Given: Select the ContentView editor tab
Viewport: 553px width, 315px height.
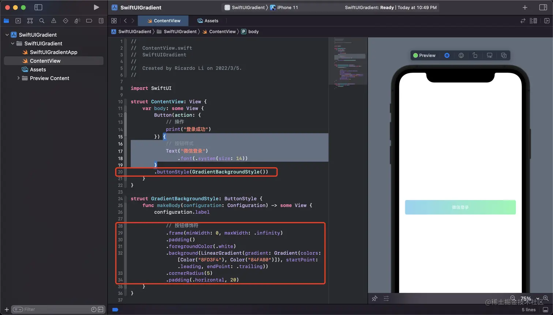Looking at the screenshot, I should click(x=164, y=21).
